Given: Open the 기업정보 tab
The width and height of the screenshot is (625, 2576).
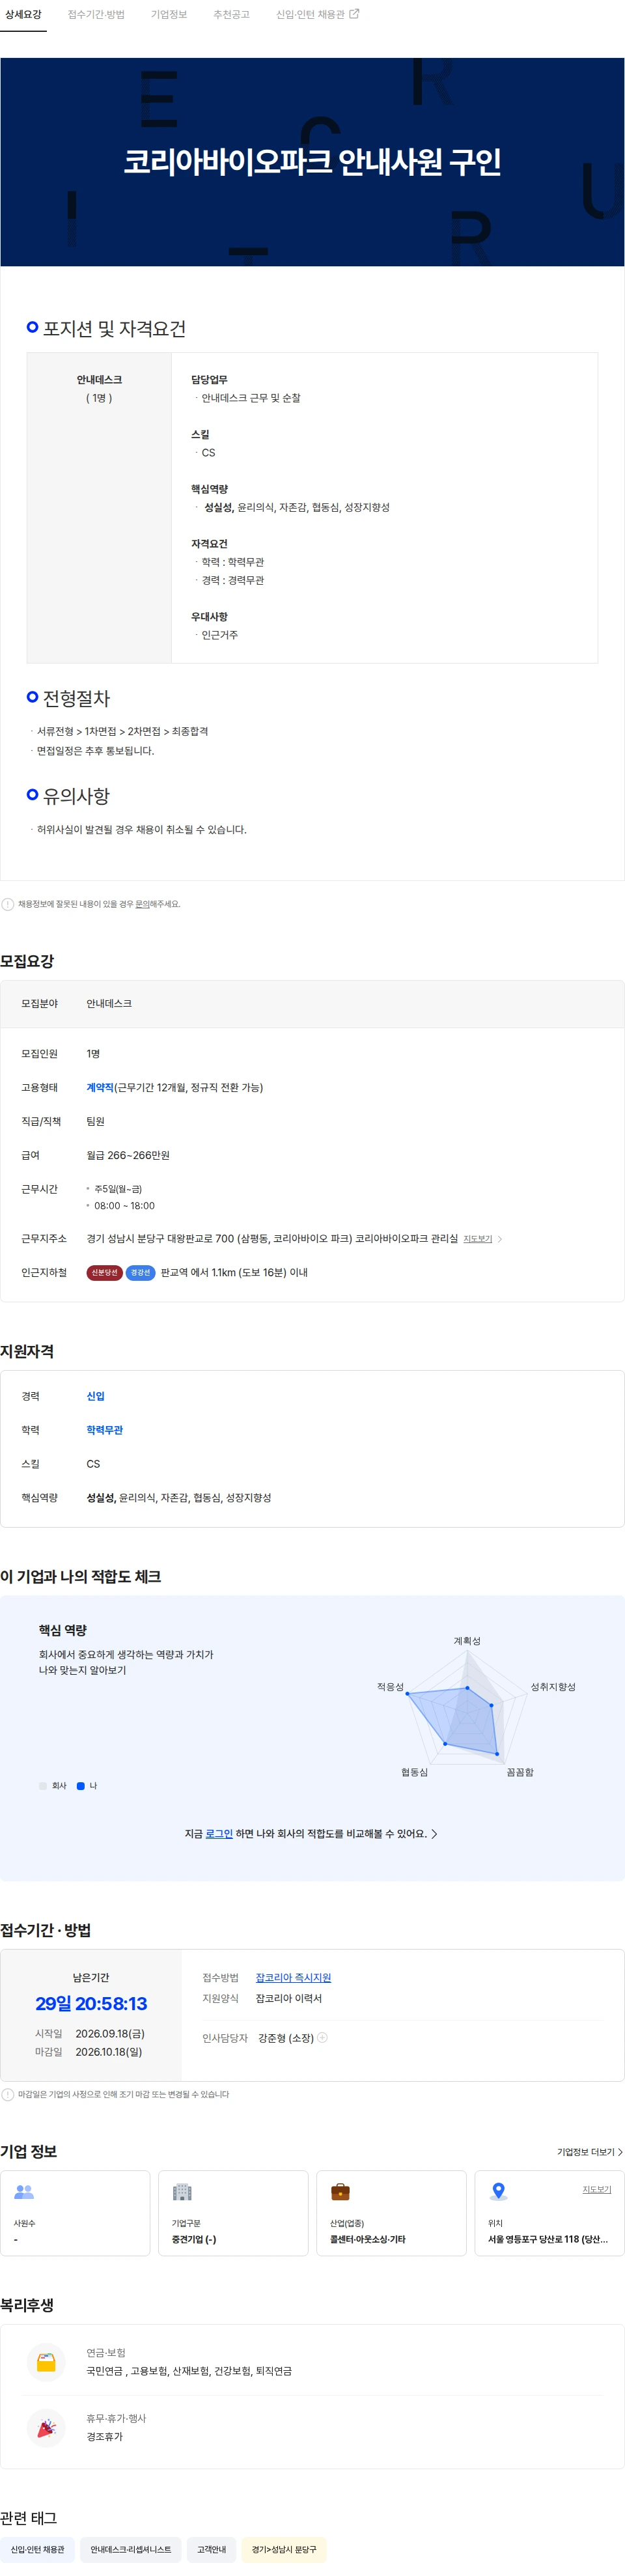Looking at the screenshot, I should click(x=169, y=14).
